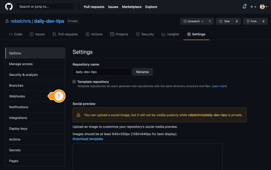Open Integrations in settings sidebar
Image resolution: width=271 pixels, height=170 pixels.
pyautogui.click(x=35, y=118)
